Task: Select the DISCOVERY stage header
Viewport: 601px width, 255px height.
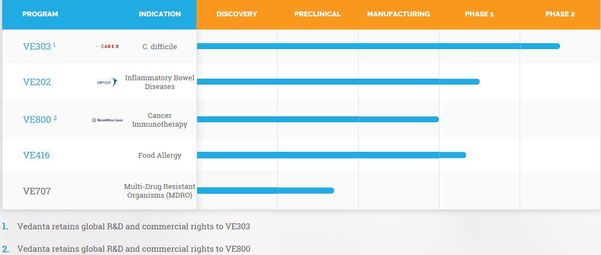Action: (x=236, y=14)
